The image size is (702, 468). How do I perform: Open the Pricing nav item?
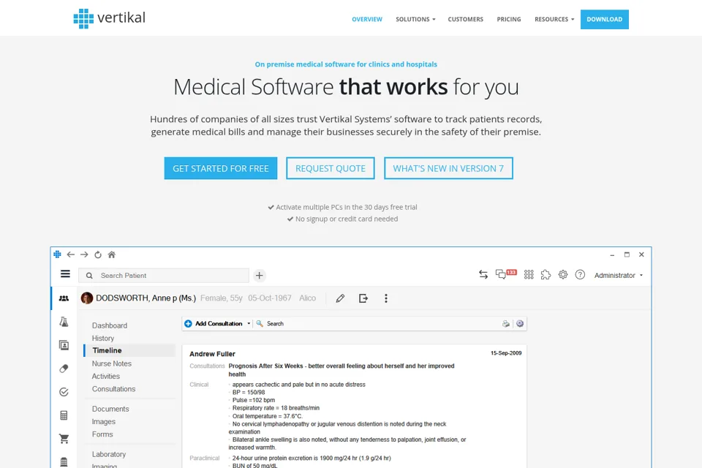pyautogui.click(x=509, y=19)
